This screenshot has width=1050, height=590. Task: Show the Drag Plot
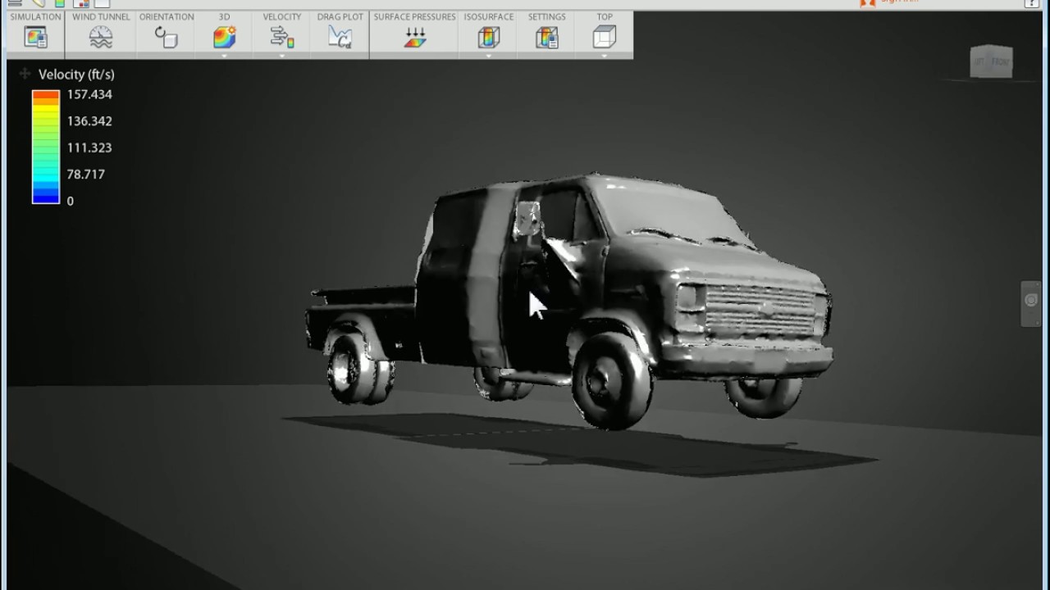pyautogui.click(x=340, y=37)
